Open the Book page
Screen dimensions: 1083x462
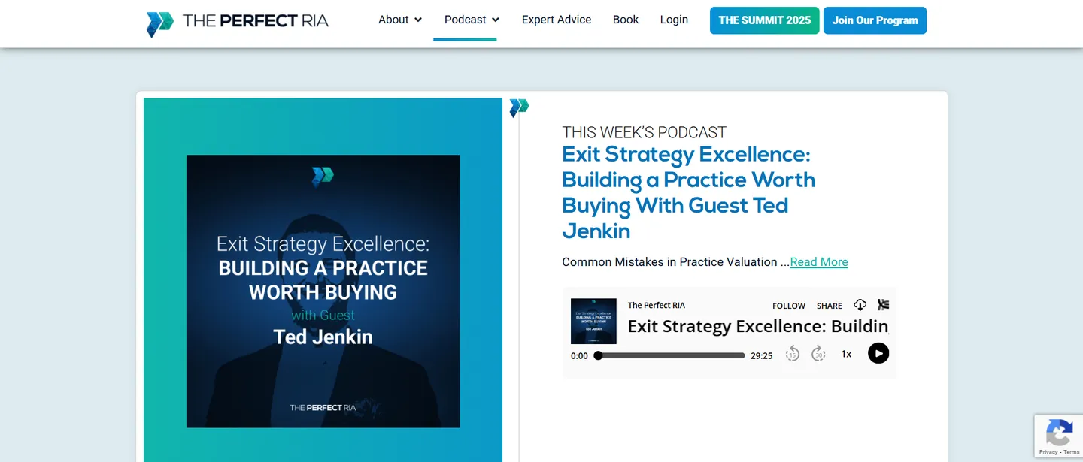click(626, 20)
